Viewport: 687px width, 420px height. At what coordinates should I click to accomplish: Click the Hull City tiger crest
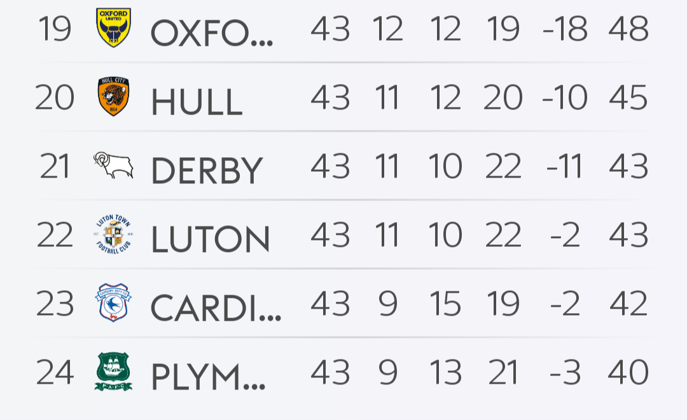[113, 97]
